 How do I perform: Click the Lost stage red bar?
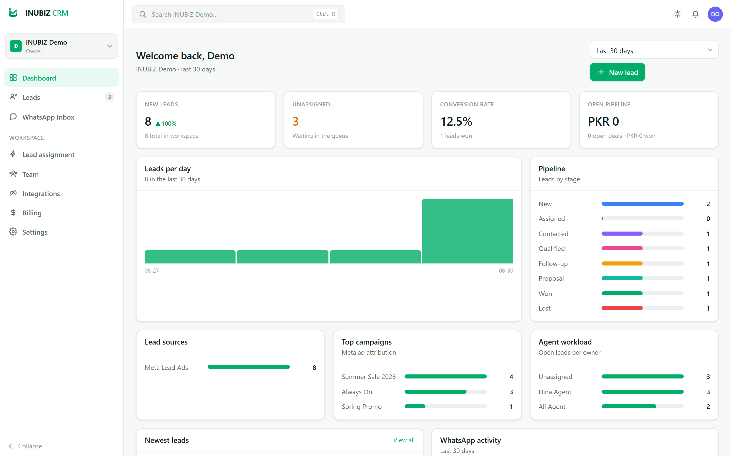pos(622,308)
